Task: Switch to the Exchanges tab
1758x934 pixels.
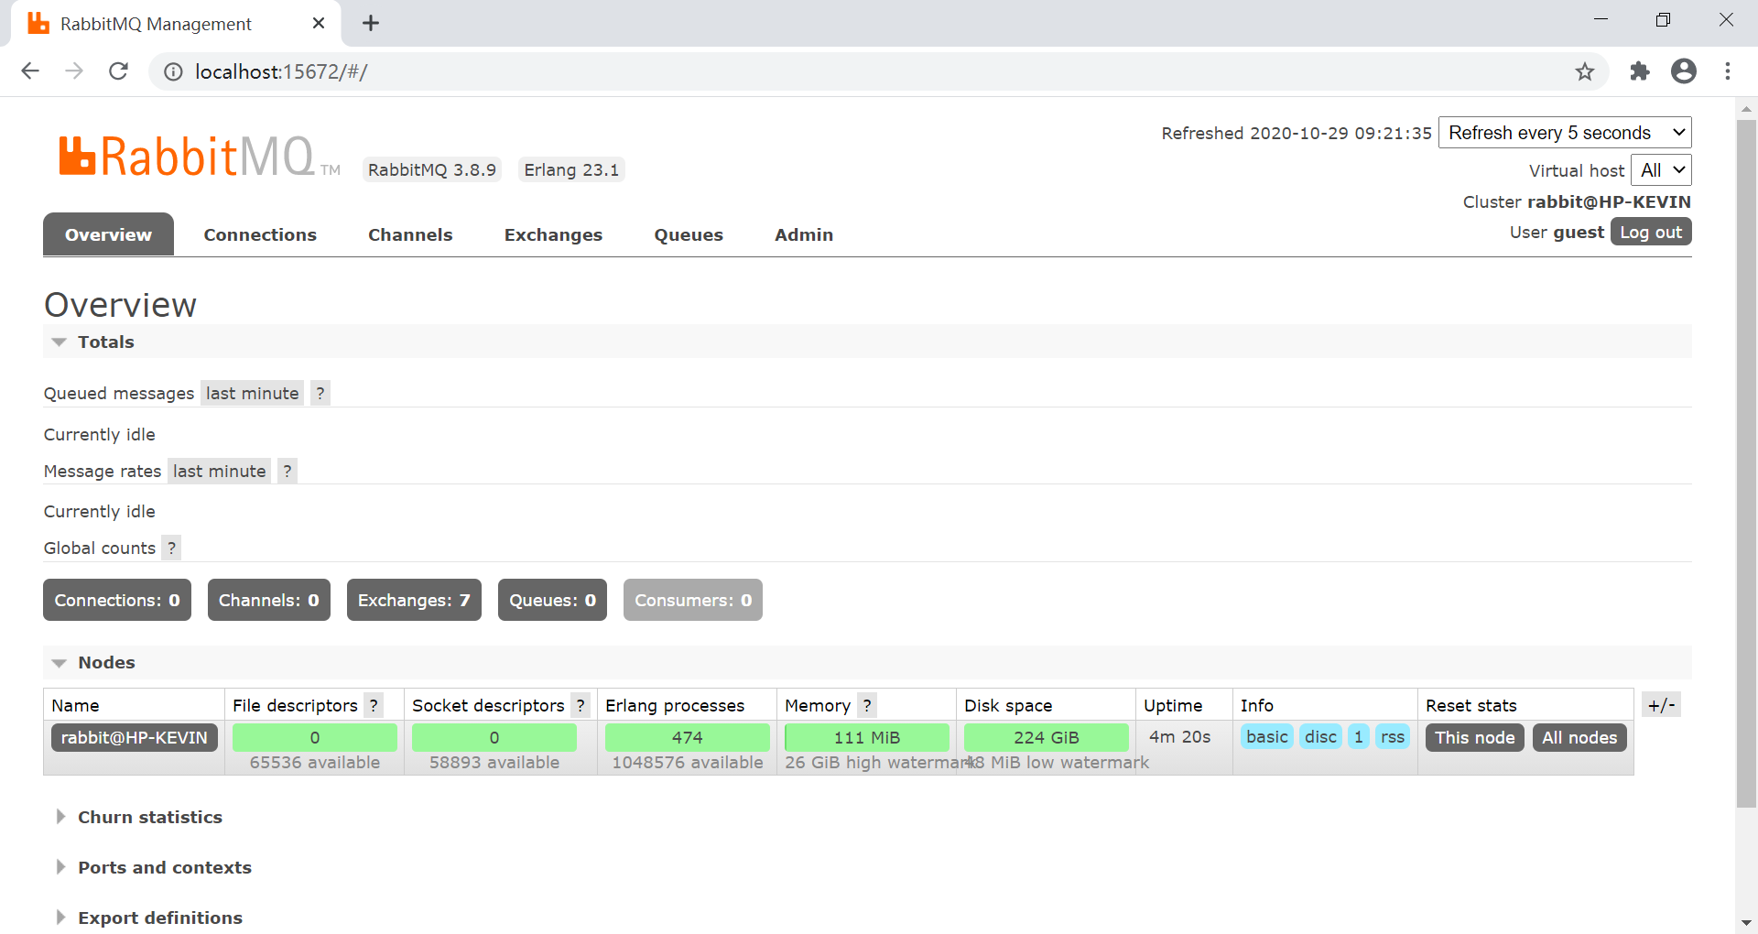Action: [x=553, y=234]
